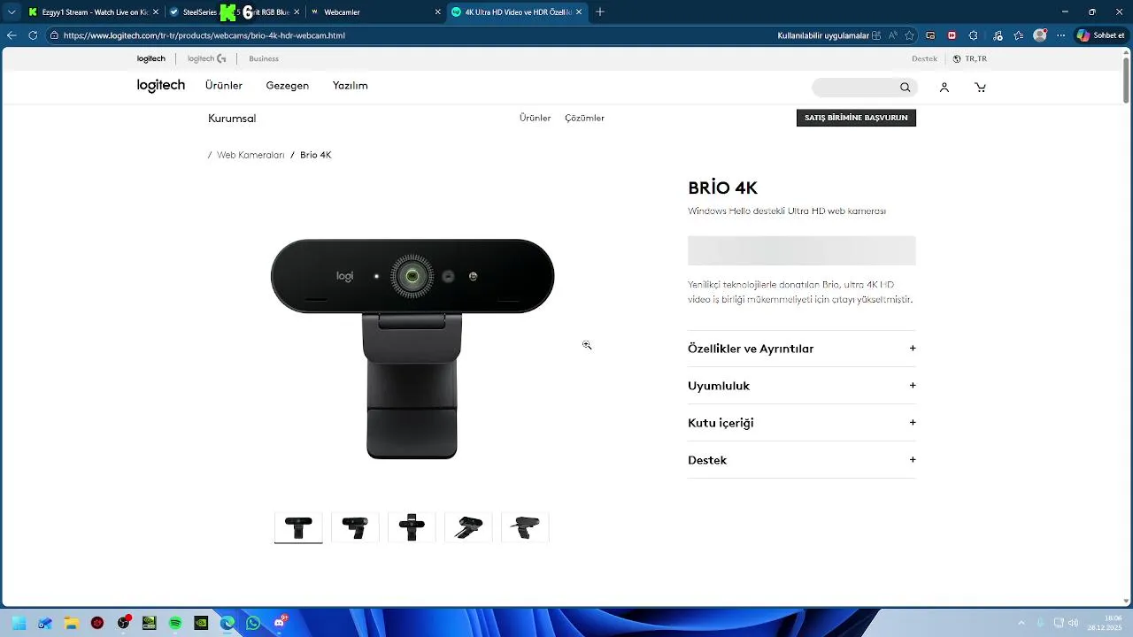The image size is (1133, 637).
Task: Click the picture-in-picture toolbar icon
Action: [930, 35]
